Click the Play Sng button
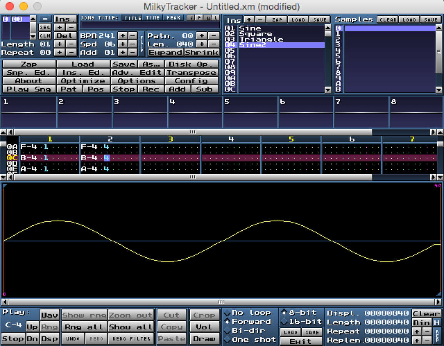The image size is (444, 346). click(29, 89)
